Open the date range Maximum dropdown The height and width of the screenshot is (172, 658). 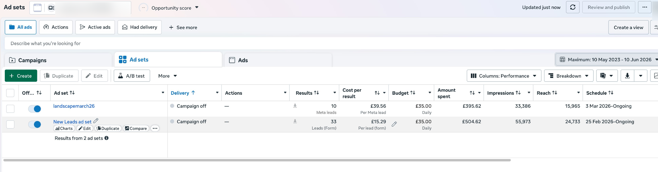tap(607, 59)
